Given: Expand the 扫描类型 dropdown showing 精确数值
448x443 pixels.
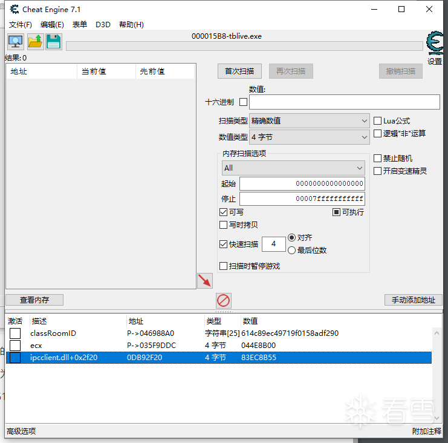Looking at the screenshot, I should point(310,120).
